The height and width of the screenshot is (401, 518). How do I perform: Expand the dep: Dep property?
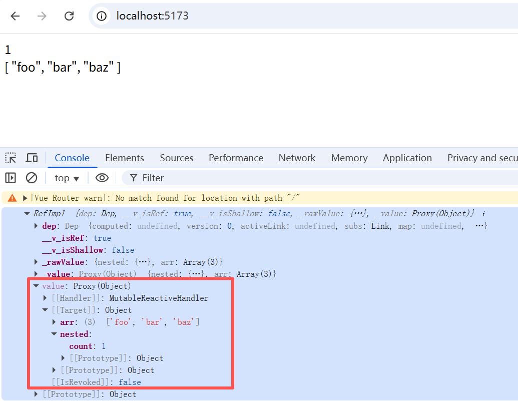pyautogui.click(x=36, y=226)
